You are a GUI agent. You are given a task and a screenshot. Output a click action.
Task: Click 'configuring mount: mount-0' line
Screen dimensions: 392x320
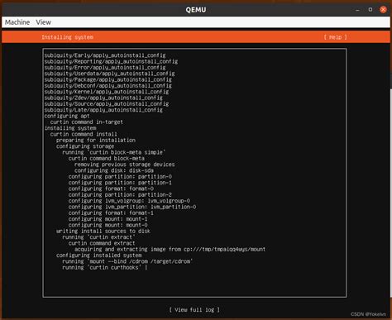point(108,225)
